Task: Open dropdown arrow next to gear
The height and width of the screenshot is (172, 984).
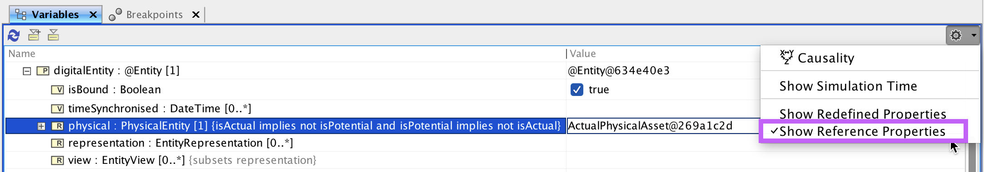Action: pos(974,35)
